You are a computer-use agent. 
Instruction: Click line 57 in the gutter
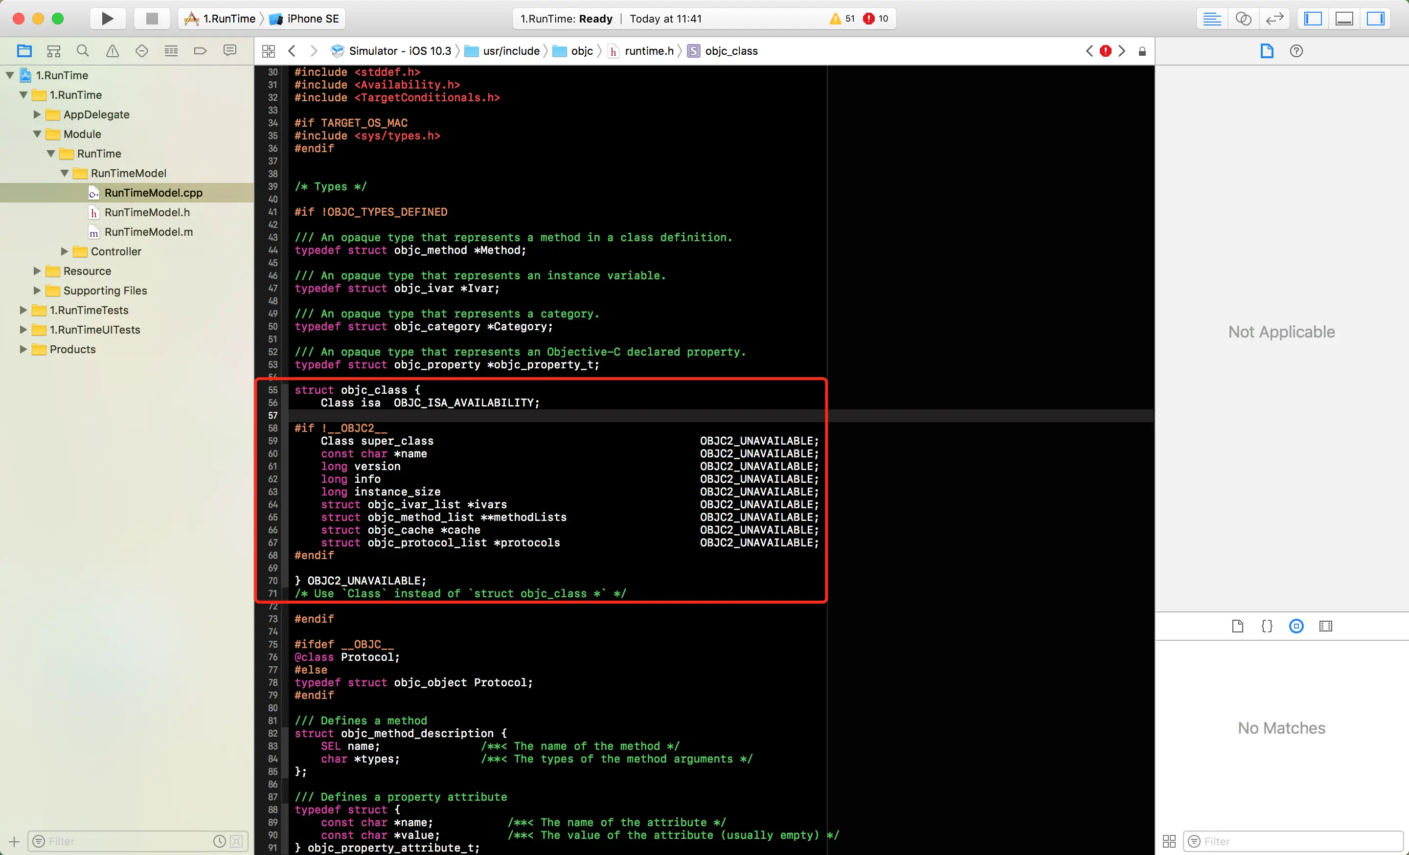(273, 415)
